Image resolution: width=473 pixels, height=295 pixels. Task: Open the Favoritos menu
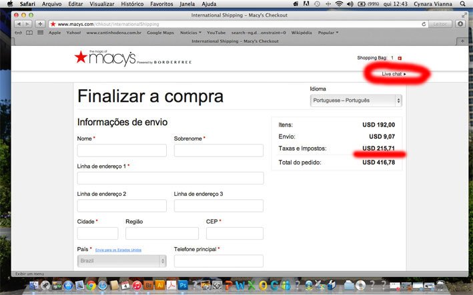click(x=161, y=4)
